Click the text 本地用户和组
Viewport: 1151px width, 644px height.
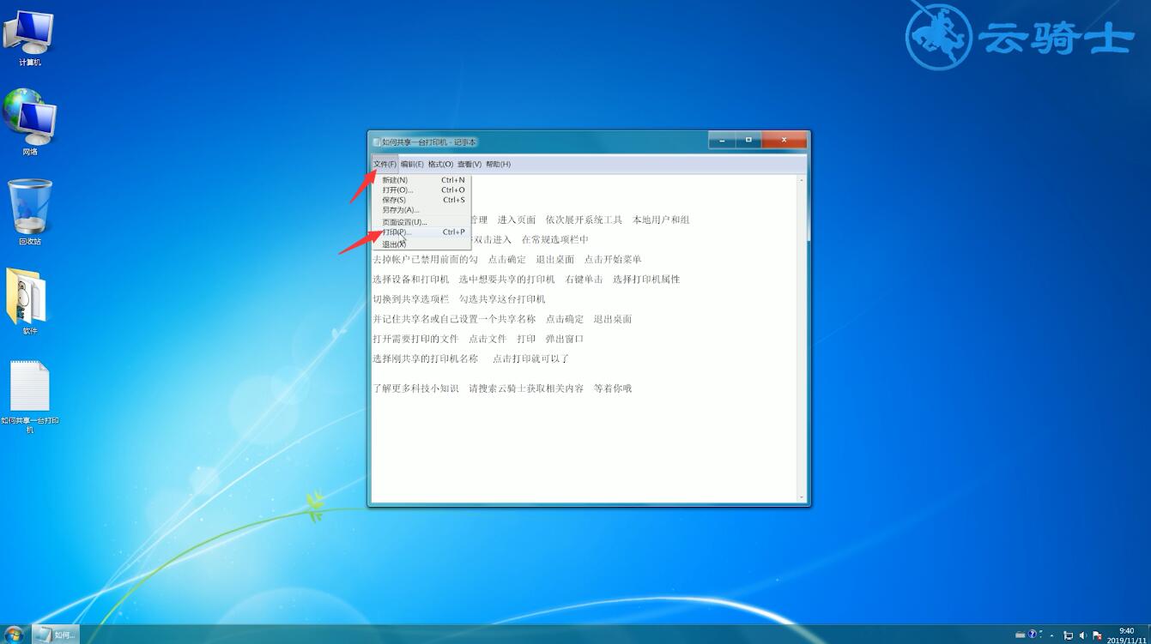tap(661, 220)
